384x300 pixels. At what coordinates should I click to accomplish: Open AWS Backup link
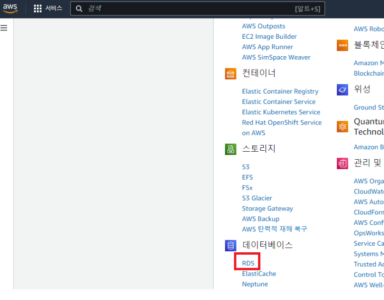tap(261, 219)
